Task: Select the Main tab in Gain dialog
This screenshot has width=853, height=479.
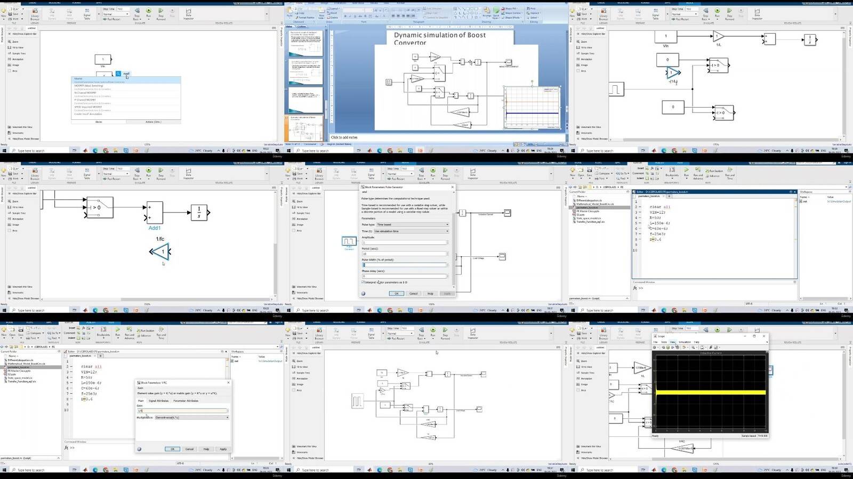Action: [x=141, y=401]
